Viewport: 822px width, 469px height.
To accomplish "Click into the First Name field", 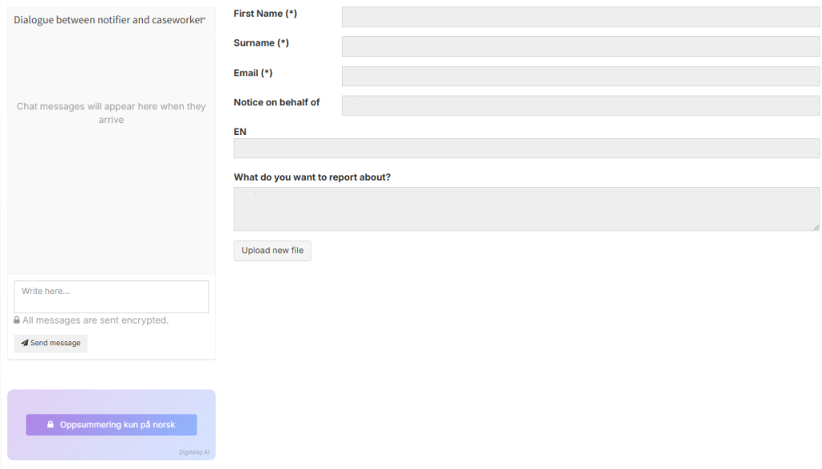I will click(580, 17).
